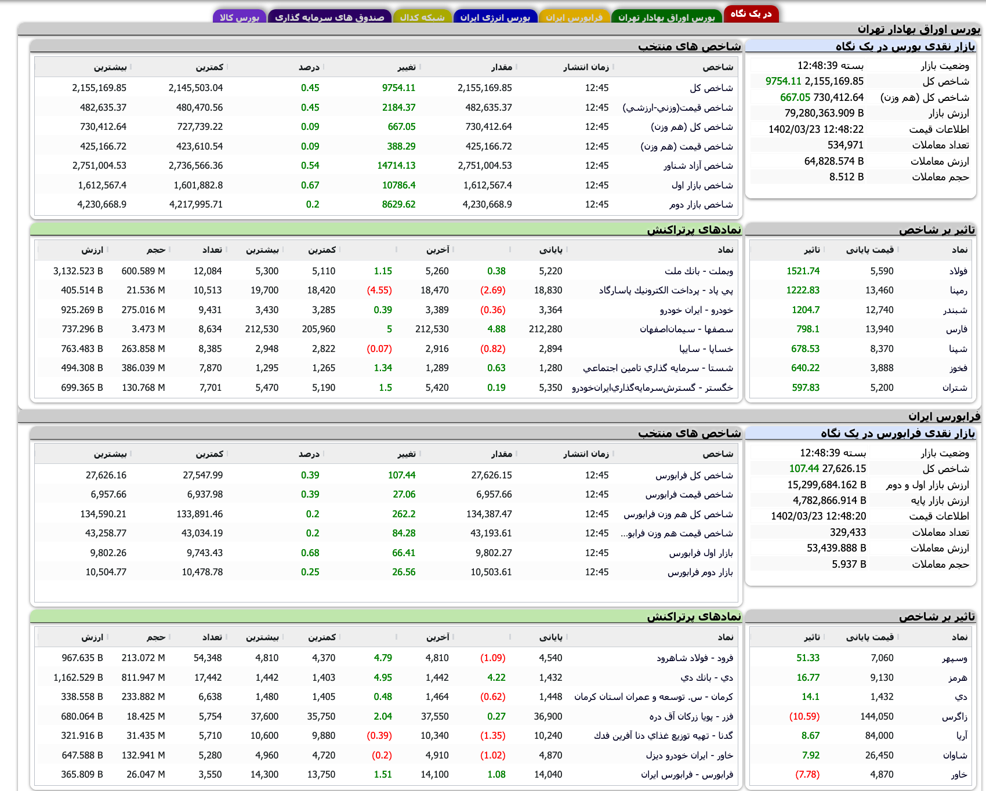Click sort icon beside ارزش column header

click(108, 250)
